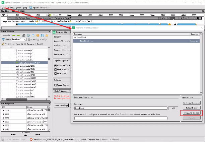205x142 pixels.
Task: Click the green flag marker on timeline
Action: tap(51, 15)
